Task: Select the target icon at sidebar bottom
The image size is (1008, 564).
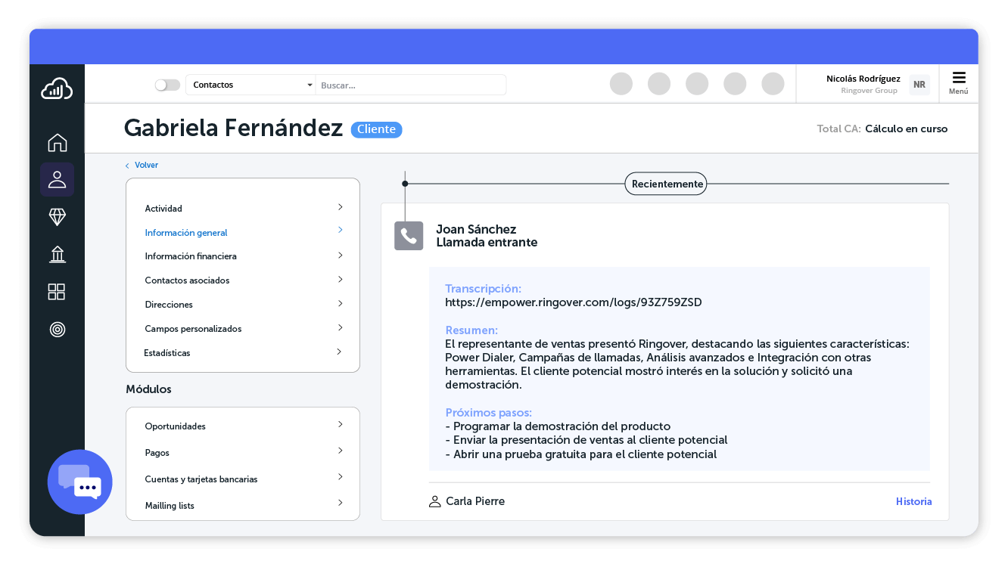Action: [57, 329]
